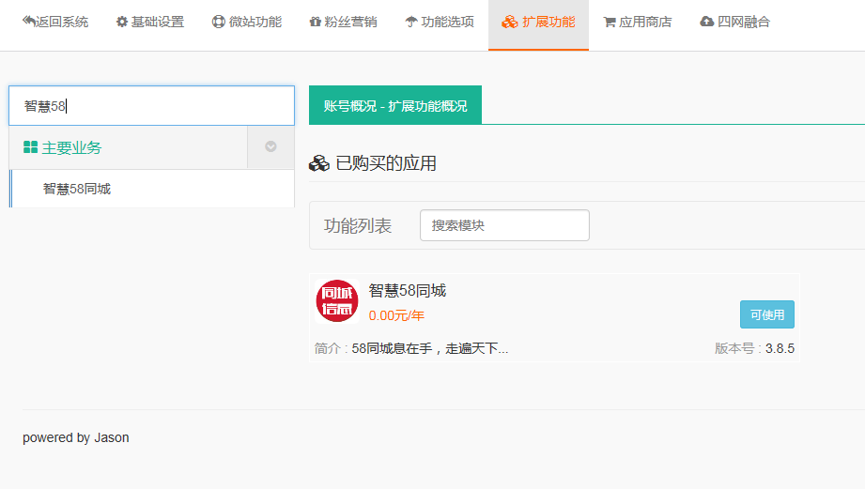Image resolution: width=865 pixels, height=489 pixels.
Task: Click the cloud icon by 四网融合
Action: [x=706, y=22]
